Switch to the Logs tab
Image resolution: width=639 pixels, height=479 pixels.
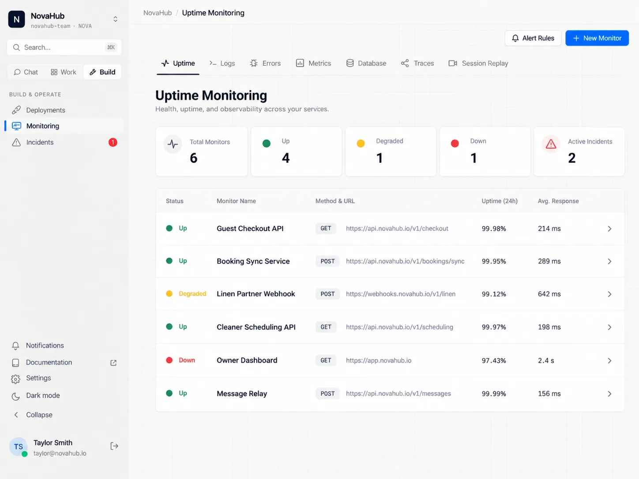(x=222, y=63)
